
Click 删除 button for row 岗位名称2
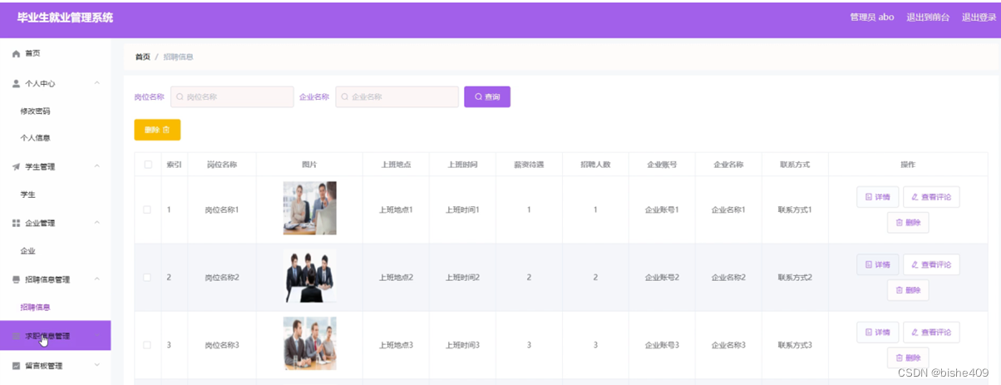tap(908, 290)
